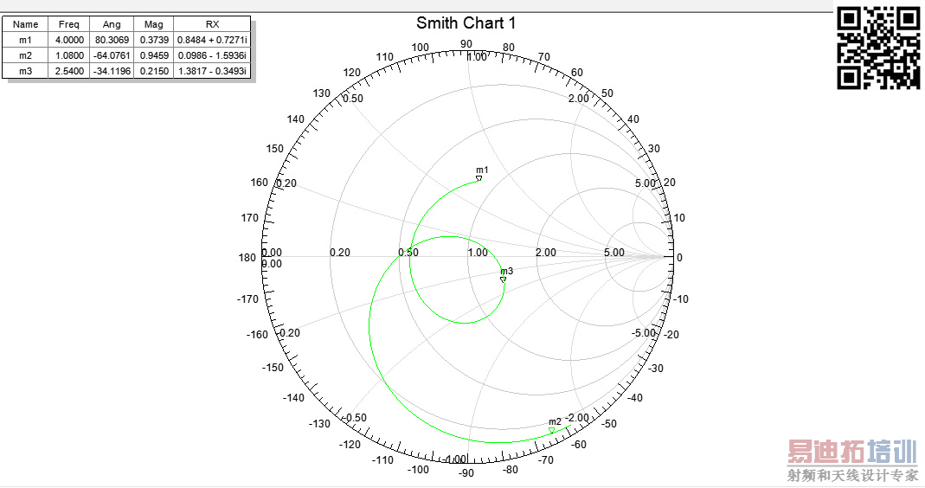Click the -110 degree angle label
Image resolution: width=925 pixels, height=488 pixels.
pyautogui.click(x=382, y=460)
